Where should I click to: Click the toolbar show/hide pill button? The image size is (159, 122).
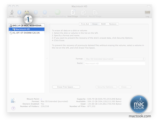coord(149,6)
